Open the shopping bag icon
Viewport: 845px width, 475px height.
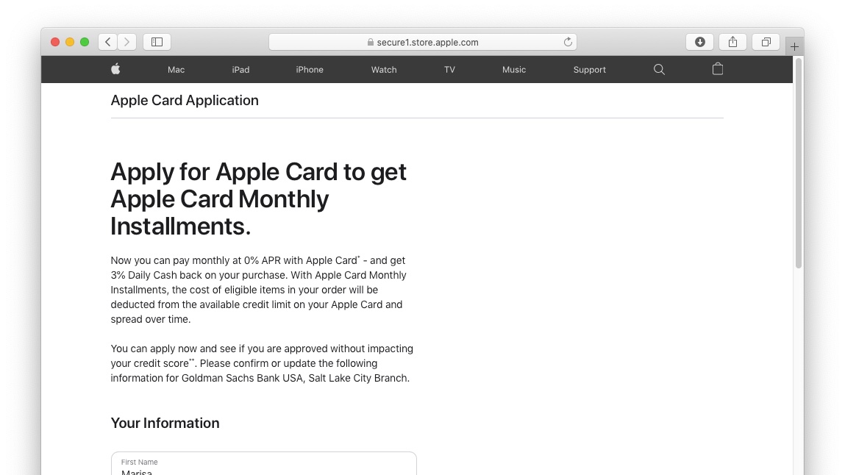pos(717,69)
